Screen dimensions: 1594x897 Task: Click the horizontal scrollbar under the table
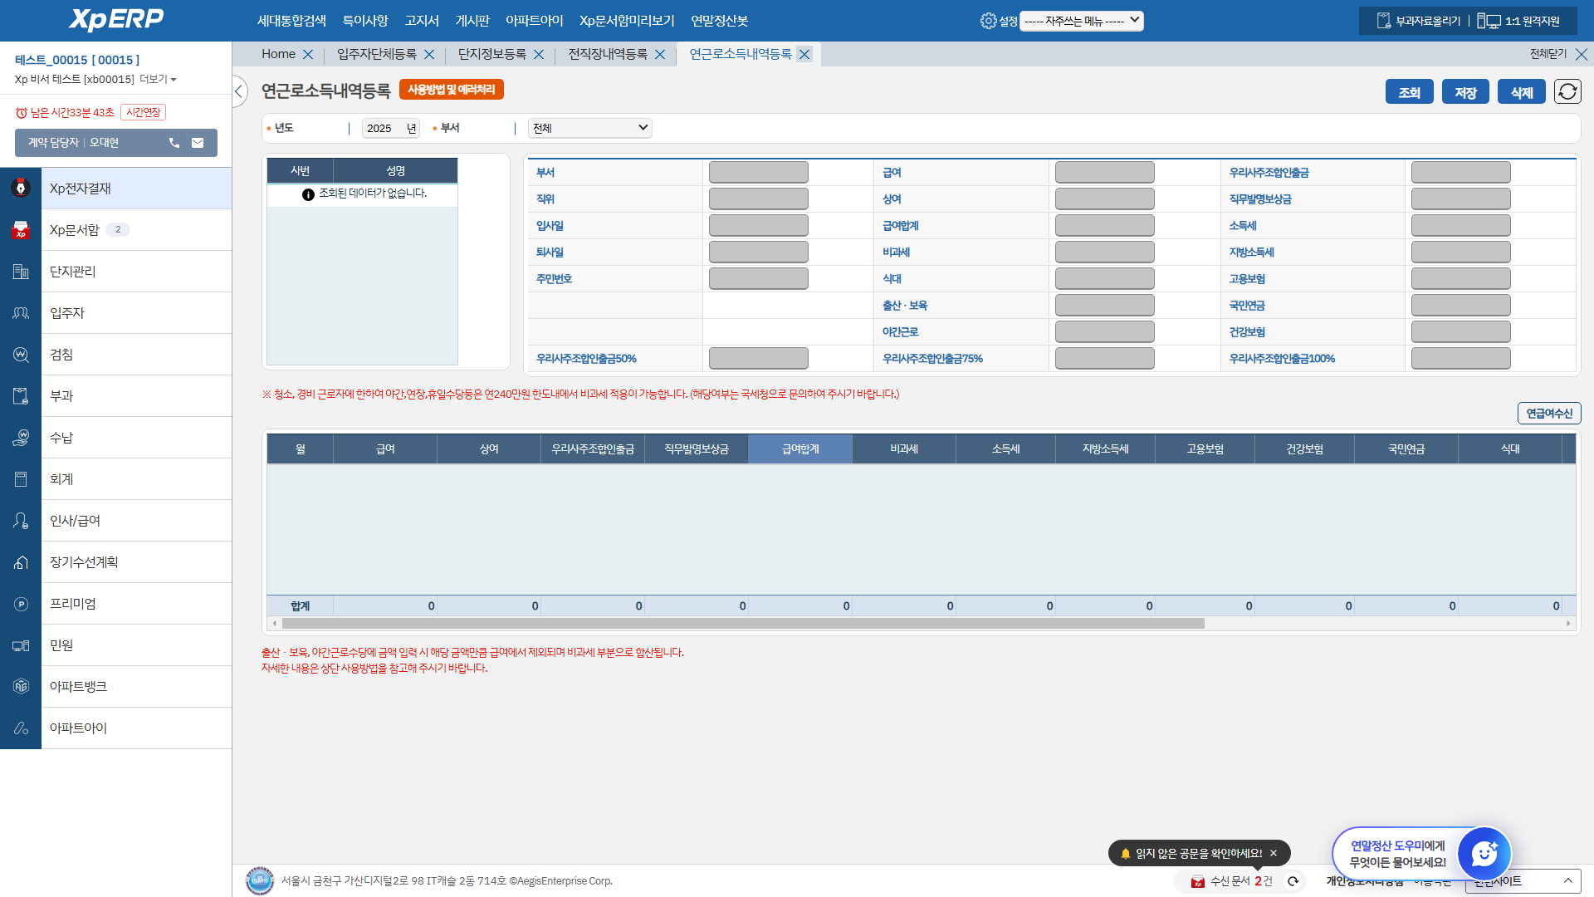(x=742, y=623)
